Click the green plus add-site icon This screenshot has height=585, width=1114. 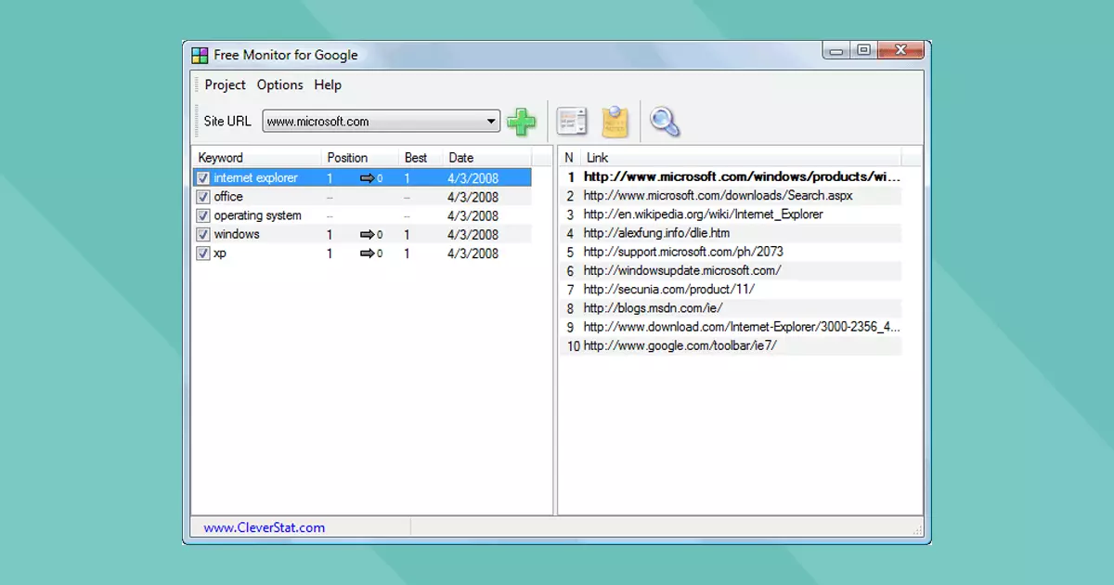click(x=522, y=122)
